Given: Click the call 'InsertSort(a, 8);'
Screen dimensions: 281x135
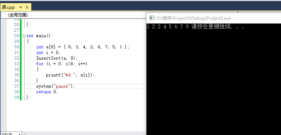Looking at the screenshot, I should tap(57, 58).
